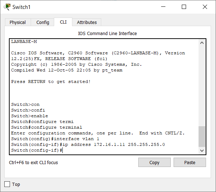Close the Switch1 window
This screenshot has width=216, height=192.
[x=205, y=7]
